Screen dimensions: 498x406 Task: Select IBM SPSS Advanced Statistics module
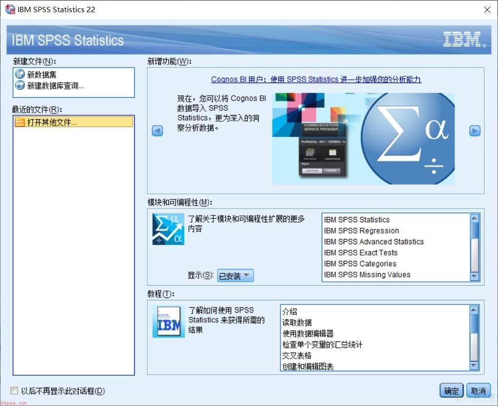pyautogui.click(x=395, y=242)
